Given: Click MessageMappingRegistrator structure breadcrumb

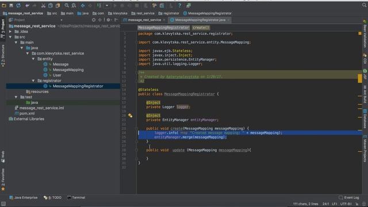Looking at the screenshot, I should coord(163,28).
